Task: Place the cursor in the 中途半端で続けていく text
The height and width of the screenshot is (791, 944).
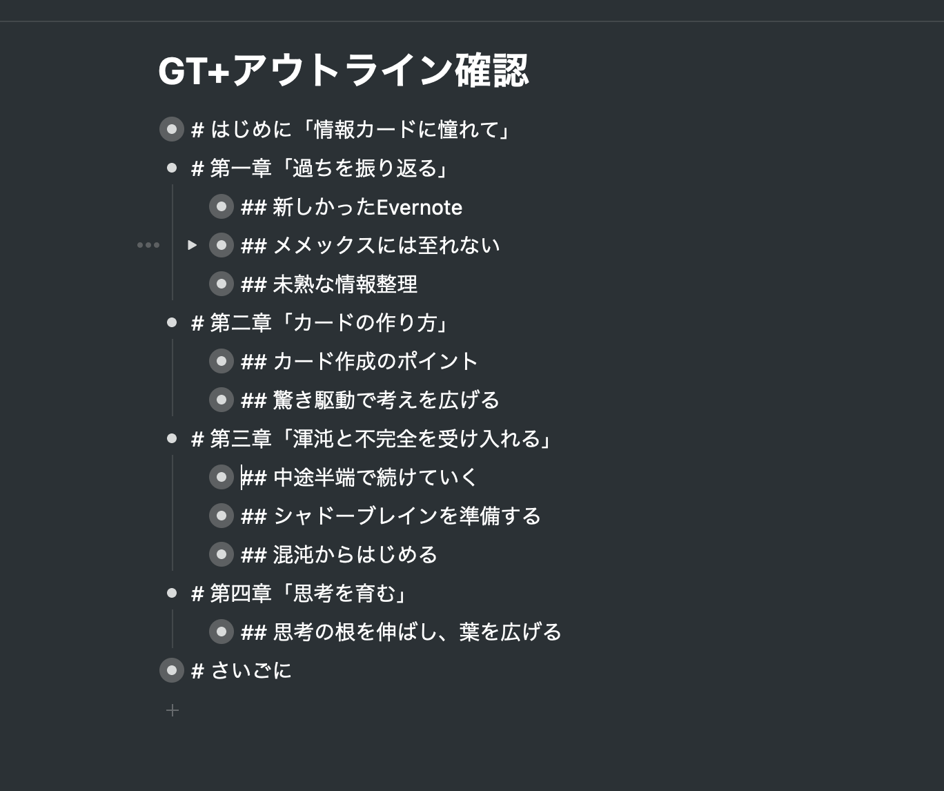Action: tap(359, 477)
